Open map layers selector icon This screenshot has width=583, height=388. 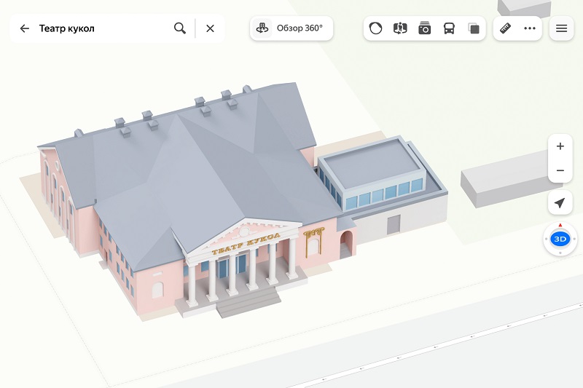click(x=474, y=28)
